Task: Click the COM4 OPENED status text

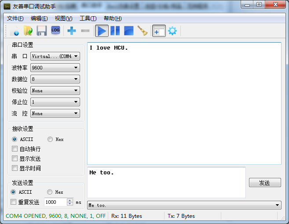Action: [x=56, y=216]
